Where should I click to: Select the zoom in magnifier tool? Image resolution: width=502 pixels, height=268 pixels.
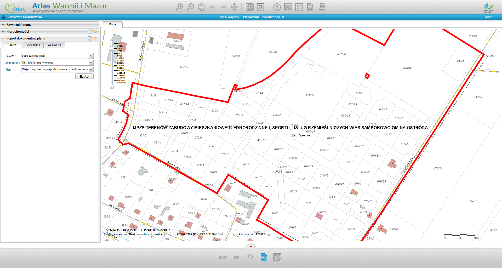tap(179, 7)
